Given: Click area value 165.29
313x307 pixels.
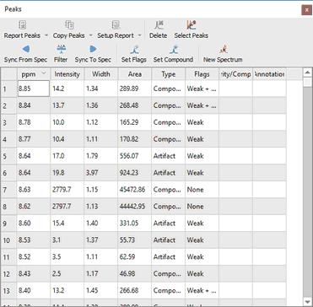Looking at the screenshot, I should pyautogui.click(x=129, y=122).
